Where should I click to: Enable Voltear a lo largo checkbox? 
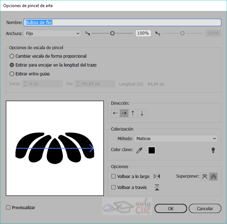pyautogui.click(x=114, y=176)
